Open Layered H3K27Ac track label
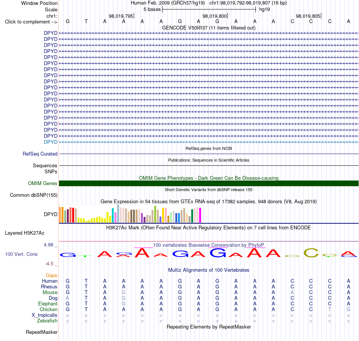This screenshot has width=359, height=341. (x=25, y=233)
